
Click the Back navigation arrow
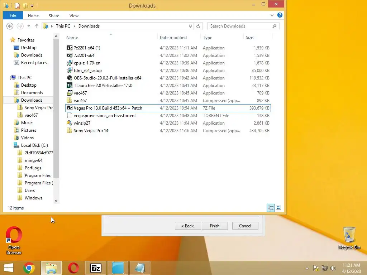tap(10, 26)
